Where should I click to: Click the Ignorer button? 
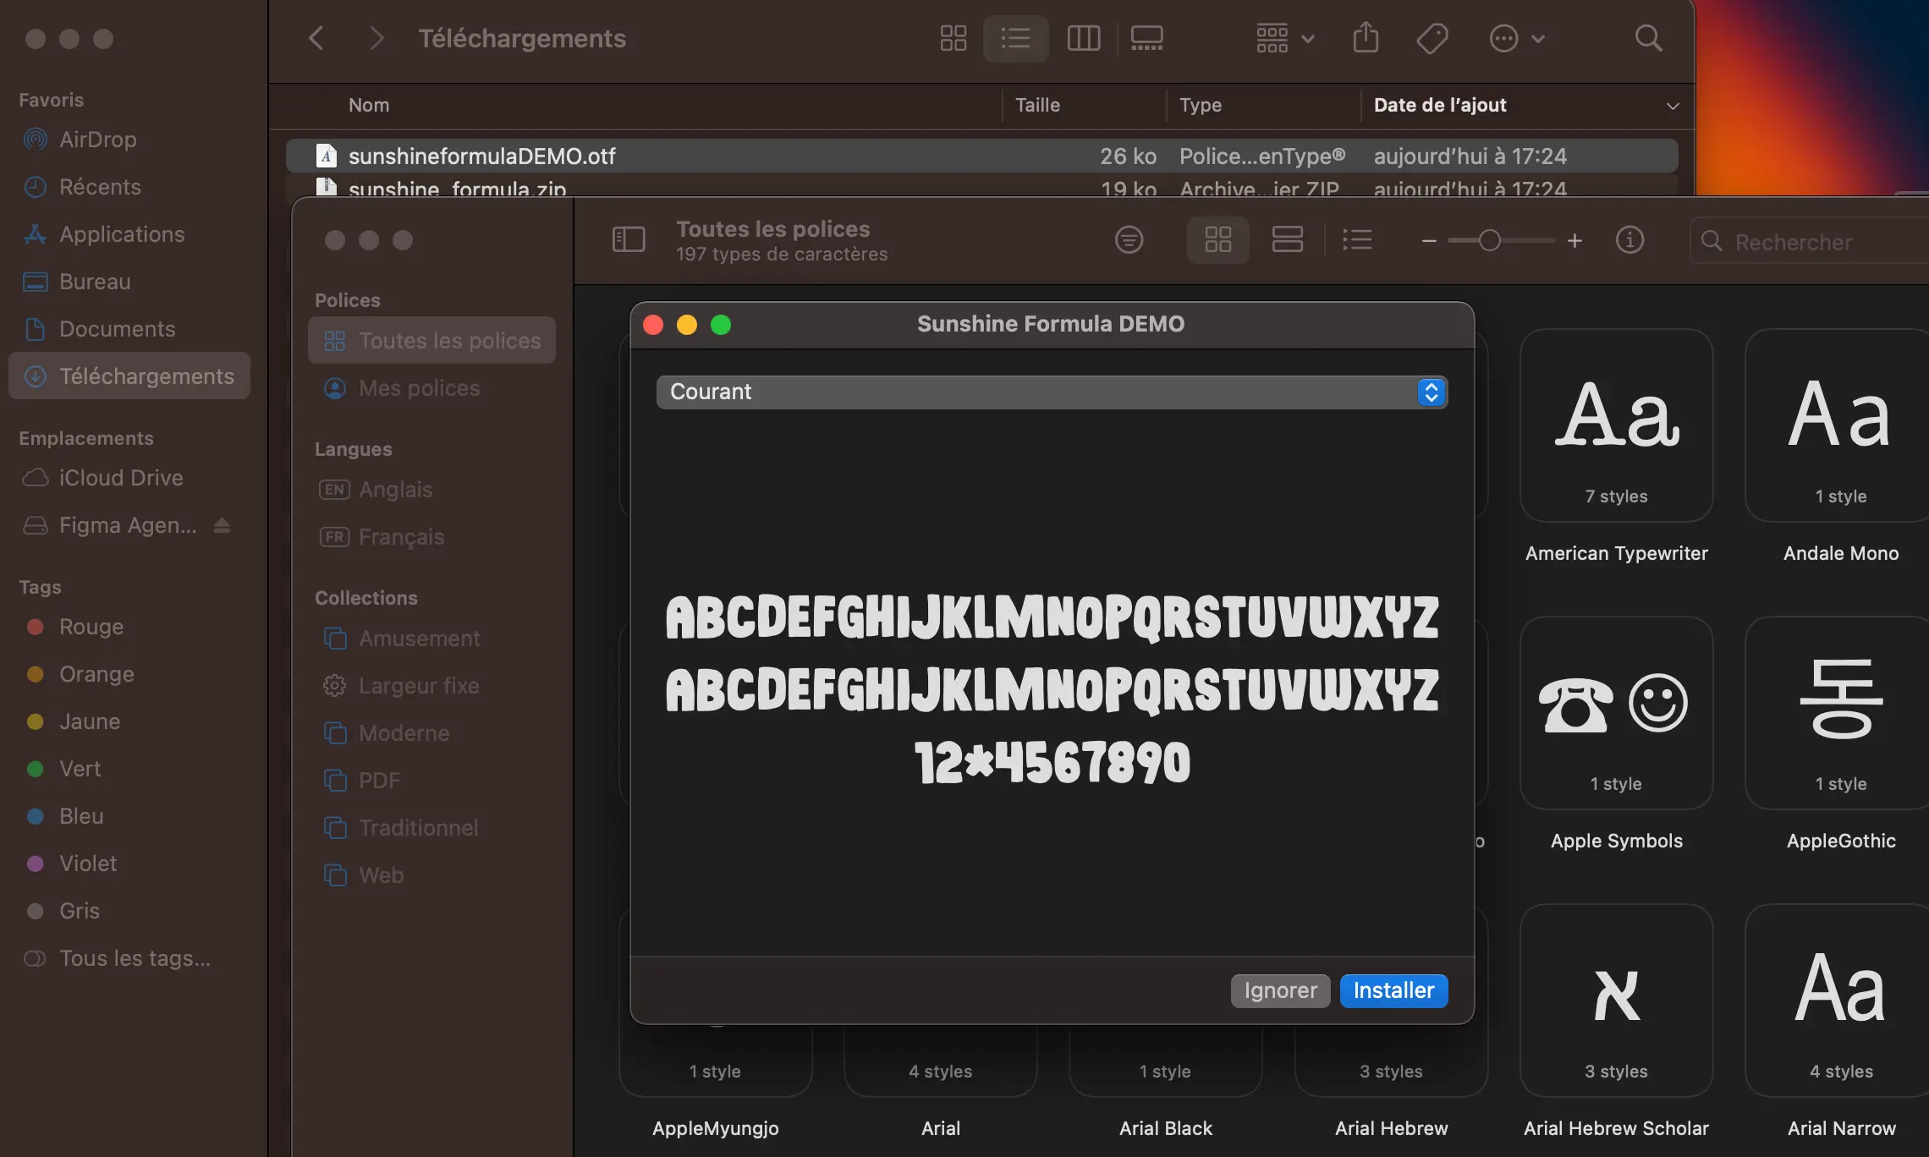1280,990
